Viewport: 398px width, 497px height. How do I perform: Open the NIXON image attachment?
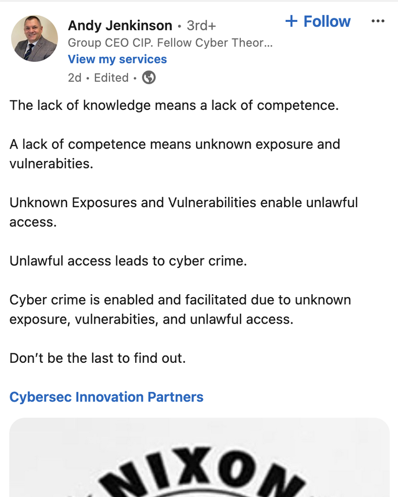(x=199, y=457)
